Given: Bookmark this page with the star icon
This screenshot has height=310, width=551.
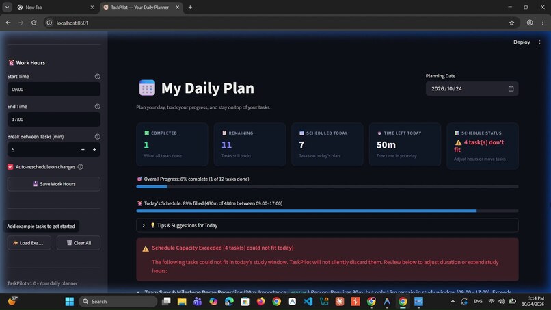Looking at the screenshot, I should click(511, 23).
